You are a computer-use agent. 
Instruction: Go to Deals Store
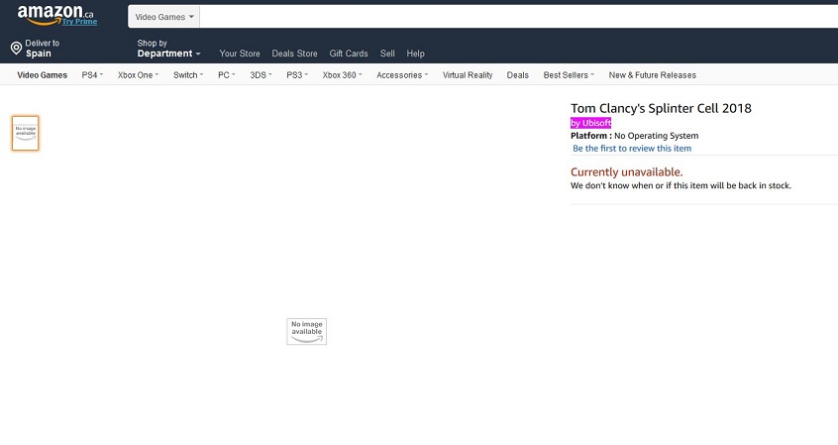click(294, 54)
